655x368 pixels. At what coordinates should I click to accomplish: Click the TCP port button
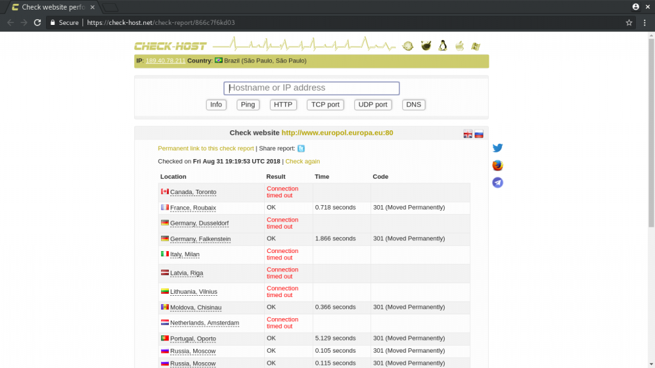tap(326, 105)
